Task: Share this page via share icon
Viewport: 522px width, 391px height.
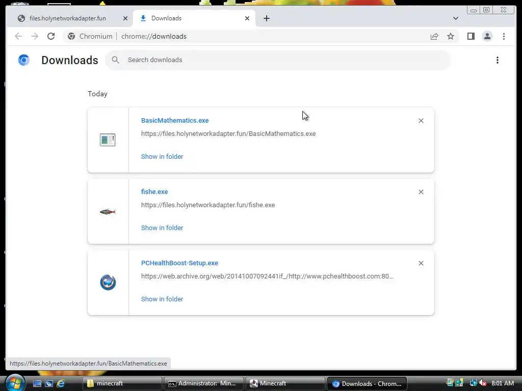Action: pos(434,36)
